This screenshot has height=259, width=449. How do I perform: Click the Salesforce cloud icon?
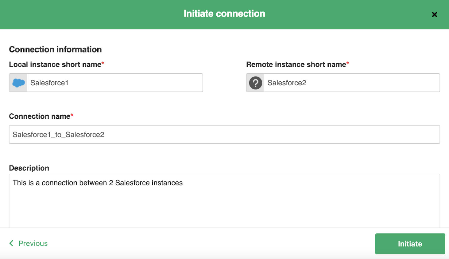point(19,83)
